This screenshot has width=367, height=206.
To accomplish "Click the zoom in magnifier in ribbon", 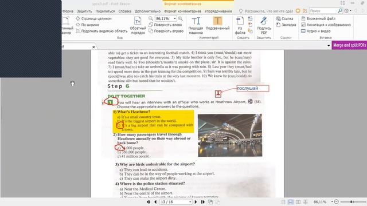I will 181,18.
